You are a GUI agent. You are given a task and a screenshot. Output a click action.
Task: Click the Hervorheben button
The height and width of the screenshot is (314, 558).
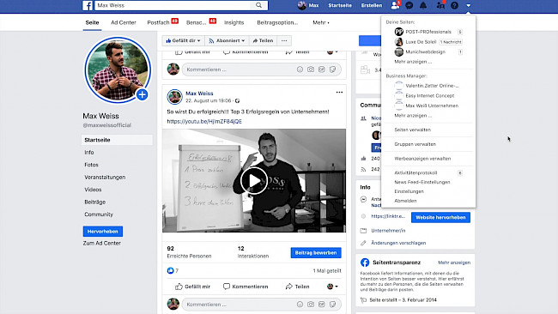pyautogui.click(x=103, y=232)
